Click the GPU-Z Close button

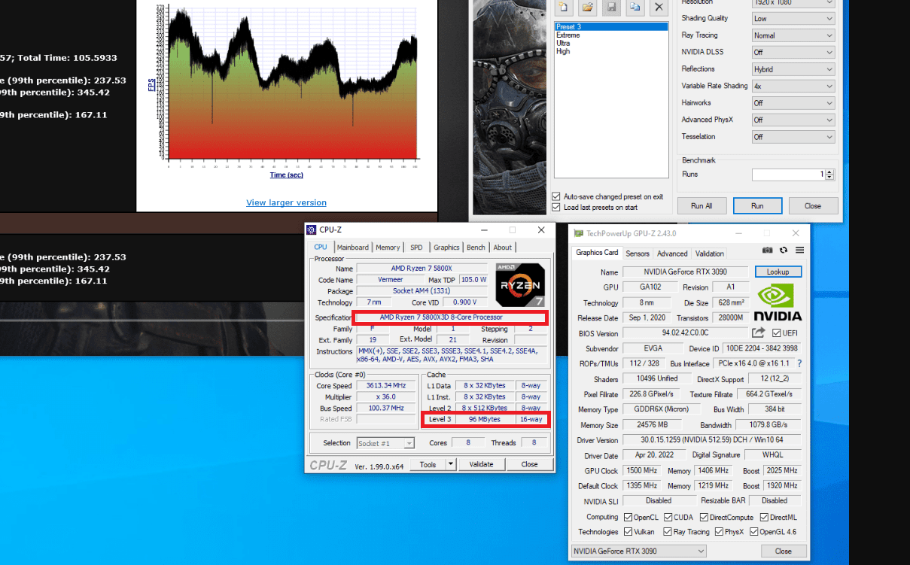point(783,551)
